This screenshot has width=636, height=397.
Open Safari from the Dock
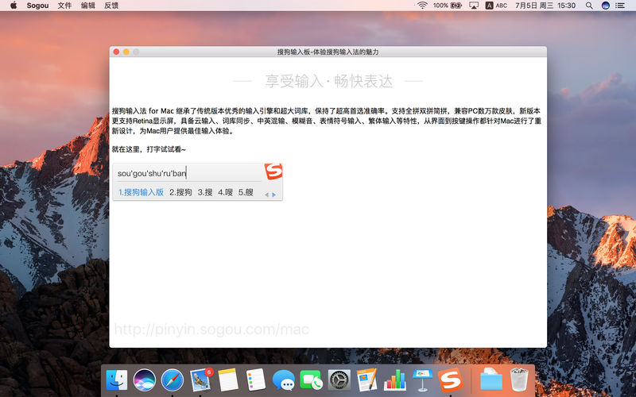pos(172,380)
